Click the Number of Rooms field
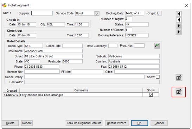 [129, 30]
